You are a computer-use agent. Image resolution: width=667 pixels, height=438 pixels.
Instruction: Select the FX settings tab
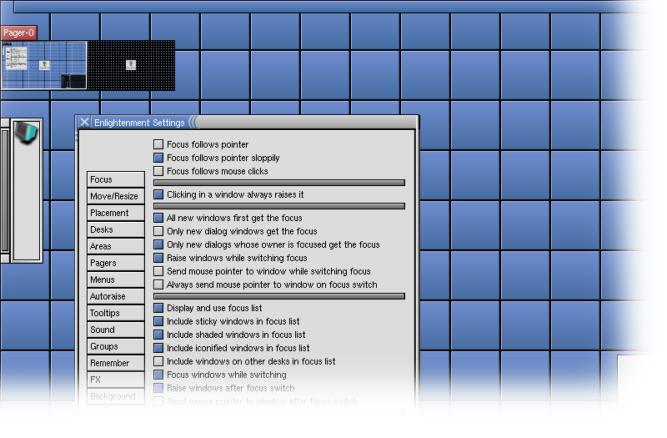116,380
